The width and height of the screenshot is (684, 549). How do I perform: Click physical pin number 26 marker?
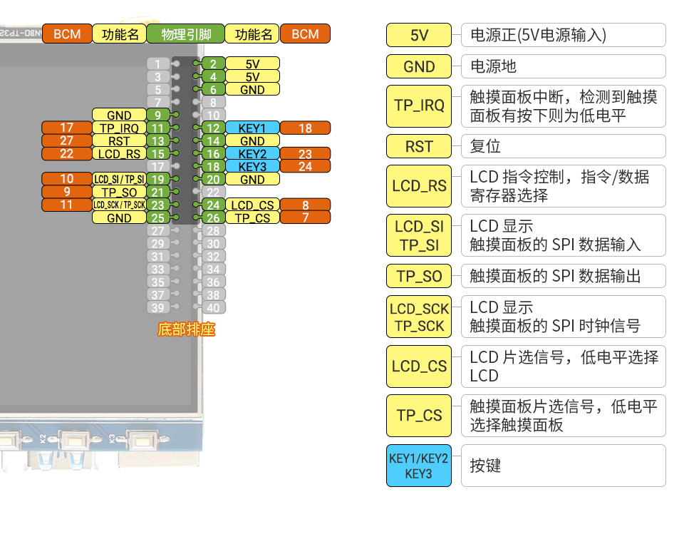[x=212, y=218]
